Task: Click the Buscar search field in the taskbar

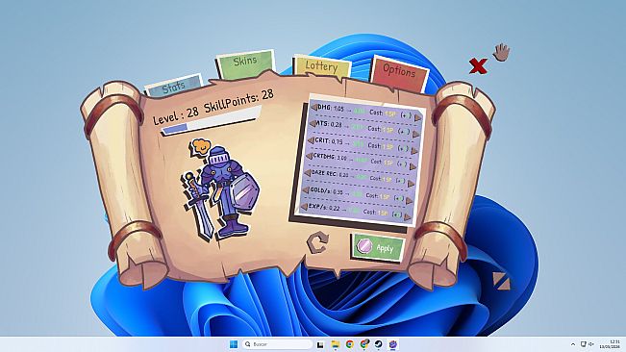Action: [x=277, y=344]
